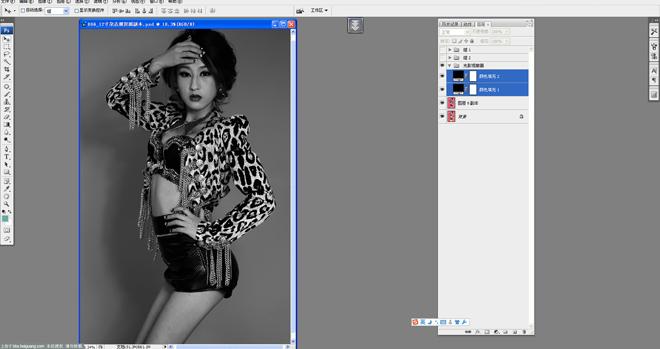Click the foreground color swatch

pyautogui.click(x=5, y=218)
